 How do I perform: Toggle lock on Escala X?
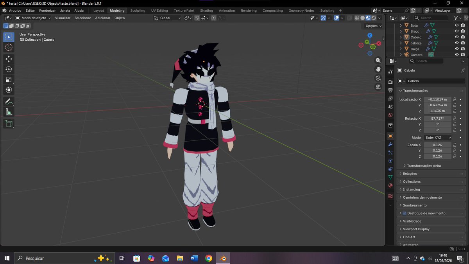(455, 145)
